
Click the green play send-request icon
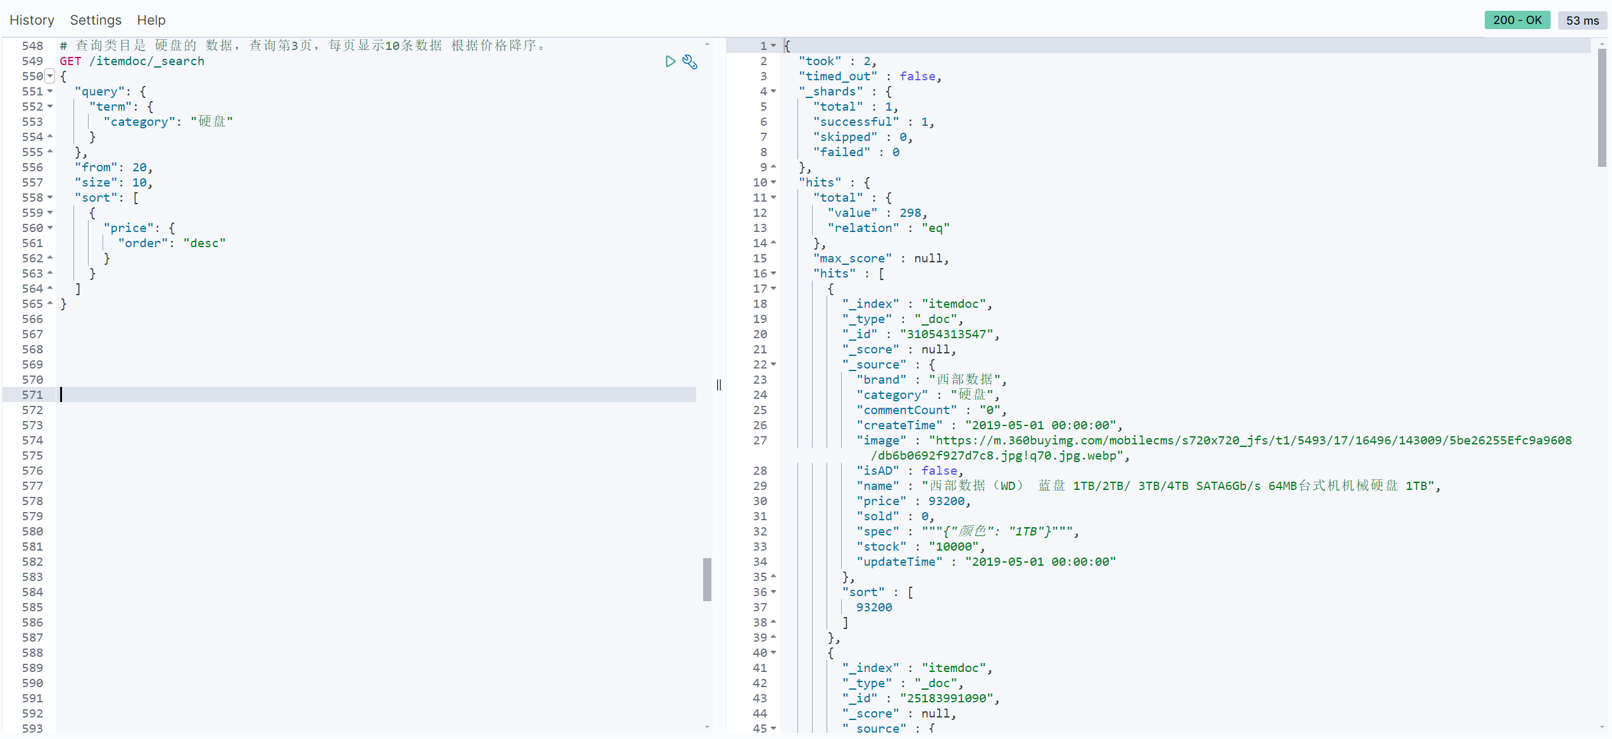coord(670,61)
